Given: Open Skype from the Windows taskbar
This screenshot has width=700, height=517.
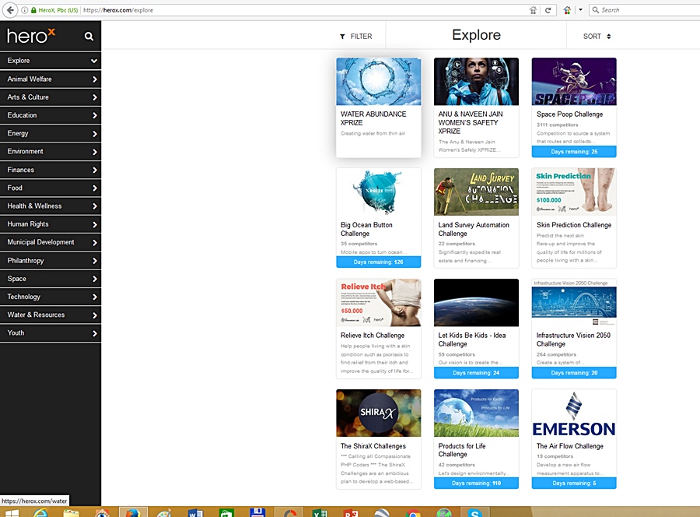Looking at the screenshot, I should [x=474, y=512].
